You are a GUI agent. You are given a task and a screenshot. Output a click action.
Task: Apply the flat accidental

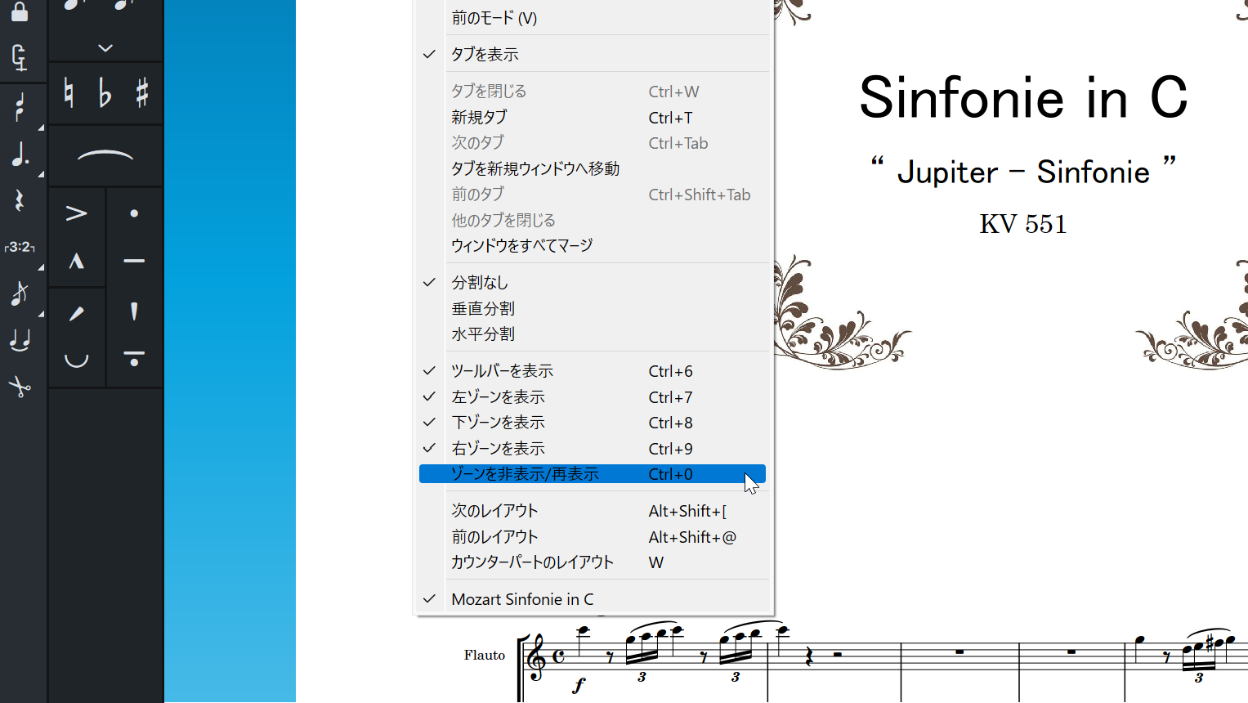(x=105, y=92)
